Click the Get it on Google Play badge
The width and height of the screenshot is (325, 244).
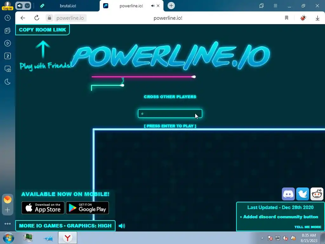pos(87,208)
